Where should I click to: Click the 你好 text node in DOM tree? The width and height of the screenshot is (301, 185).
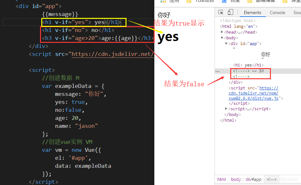coord(265,54)
